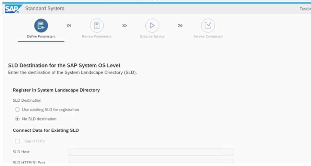Open the Define Parameters label tab
Viewport: 311px width, 166px height.
41,36
